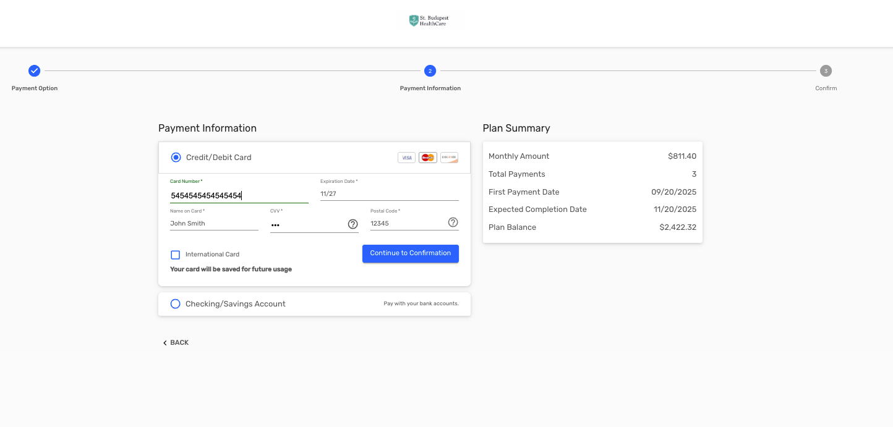Select the Checking/Savings Account radio button
This screenshot has width=893, height=427.
click(175, 304)
